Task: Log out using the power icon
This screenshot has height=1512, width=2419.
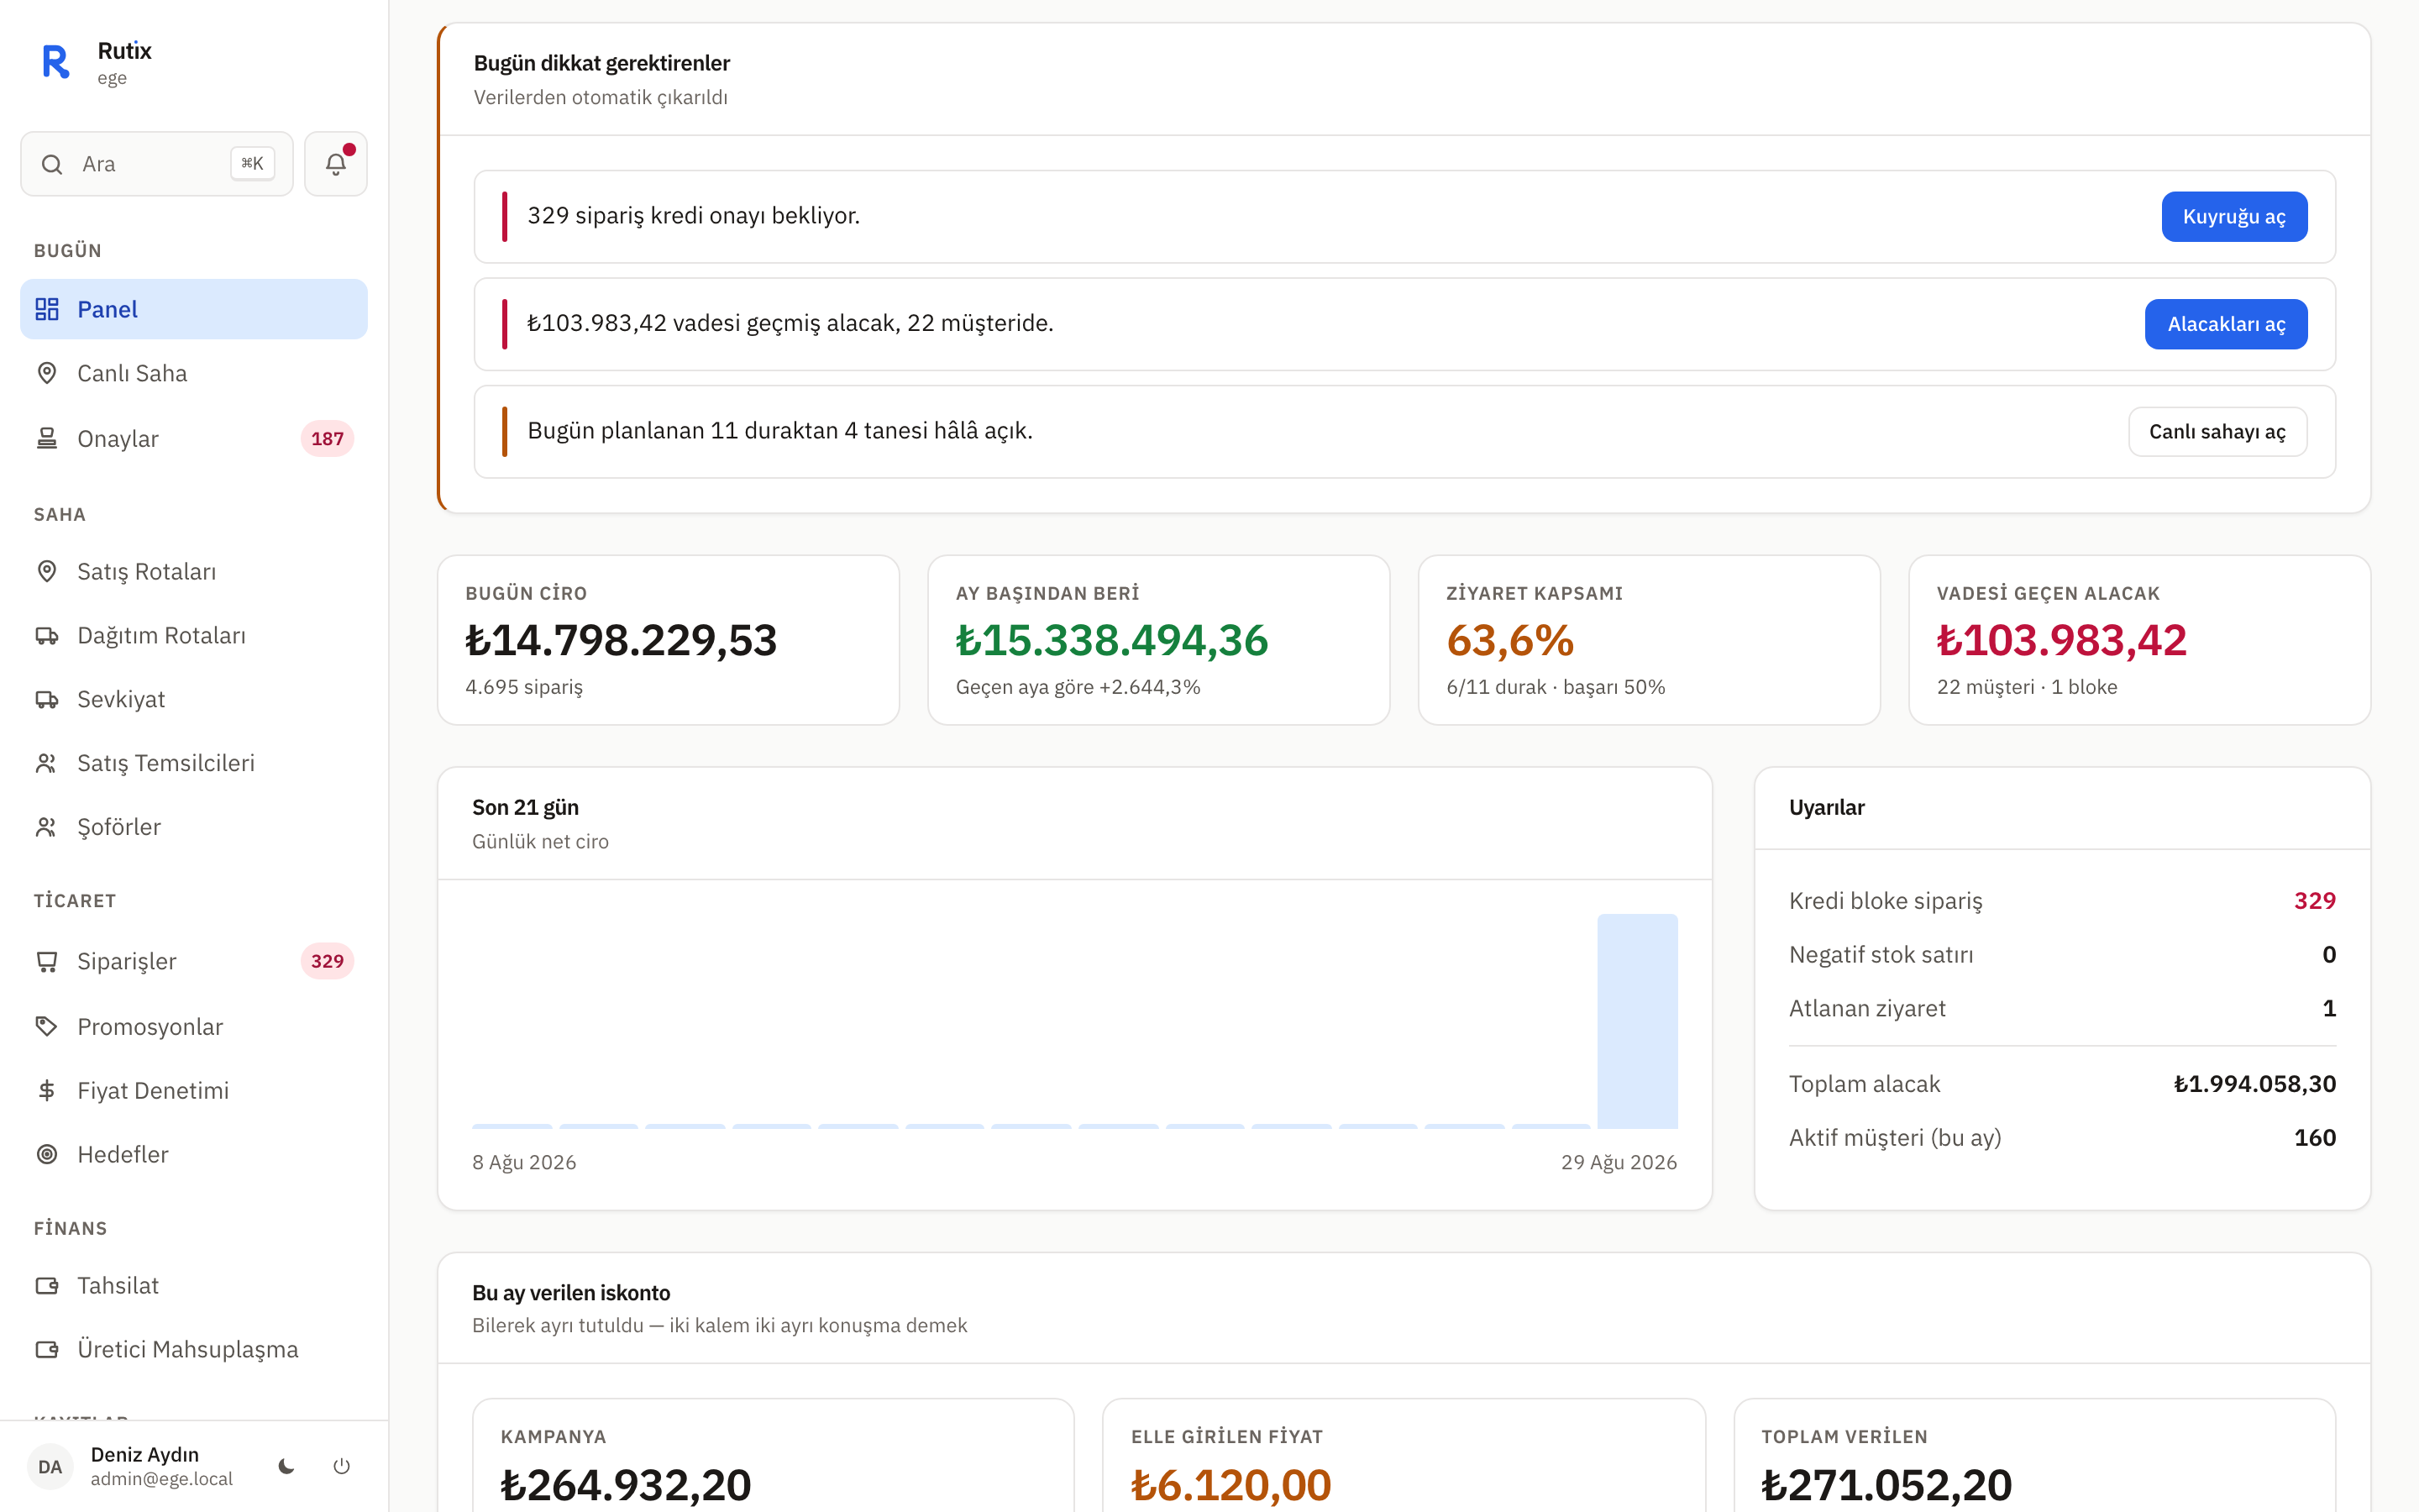Action: (x=342, y=1466)
